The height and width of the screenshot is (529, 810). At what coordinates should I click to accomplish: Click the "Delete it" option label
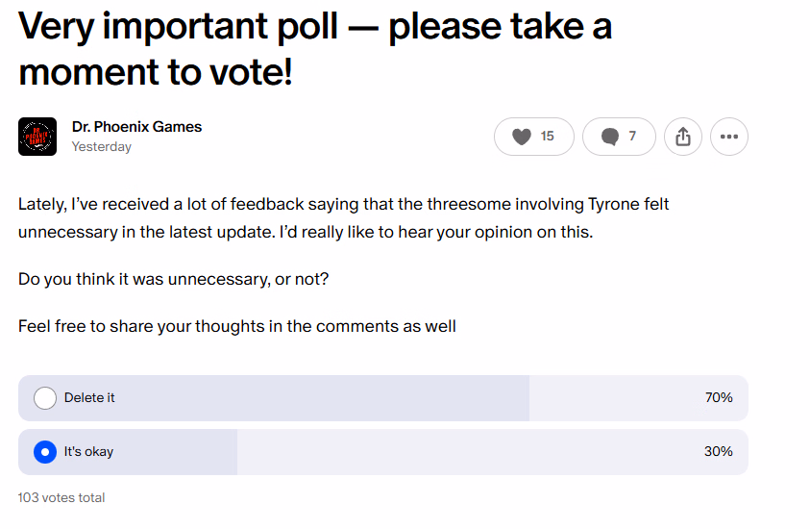coord(89,398)
